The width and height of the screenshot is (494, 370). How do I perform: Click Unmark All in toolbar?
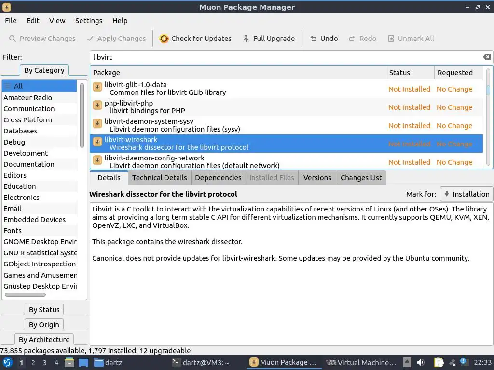(411, 39)
